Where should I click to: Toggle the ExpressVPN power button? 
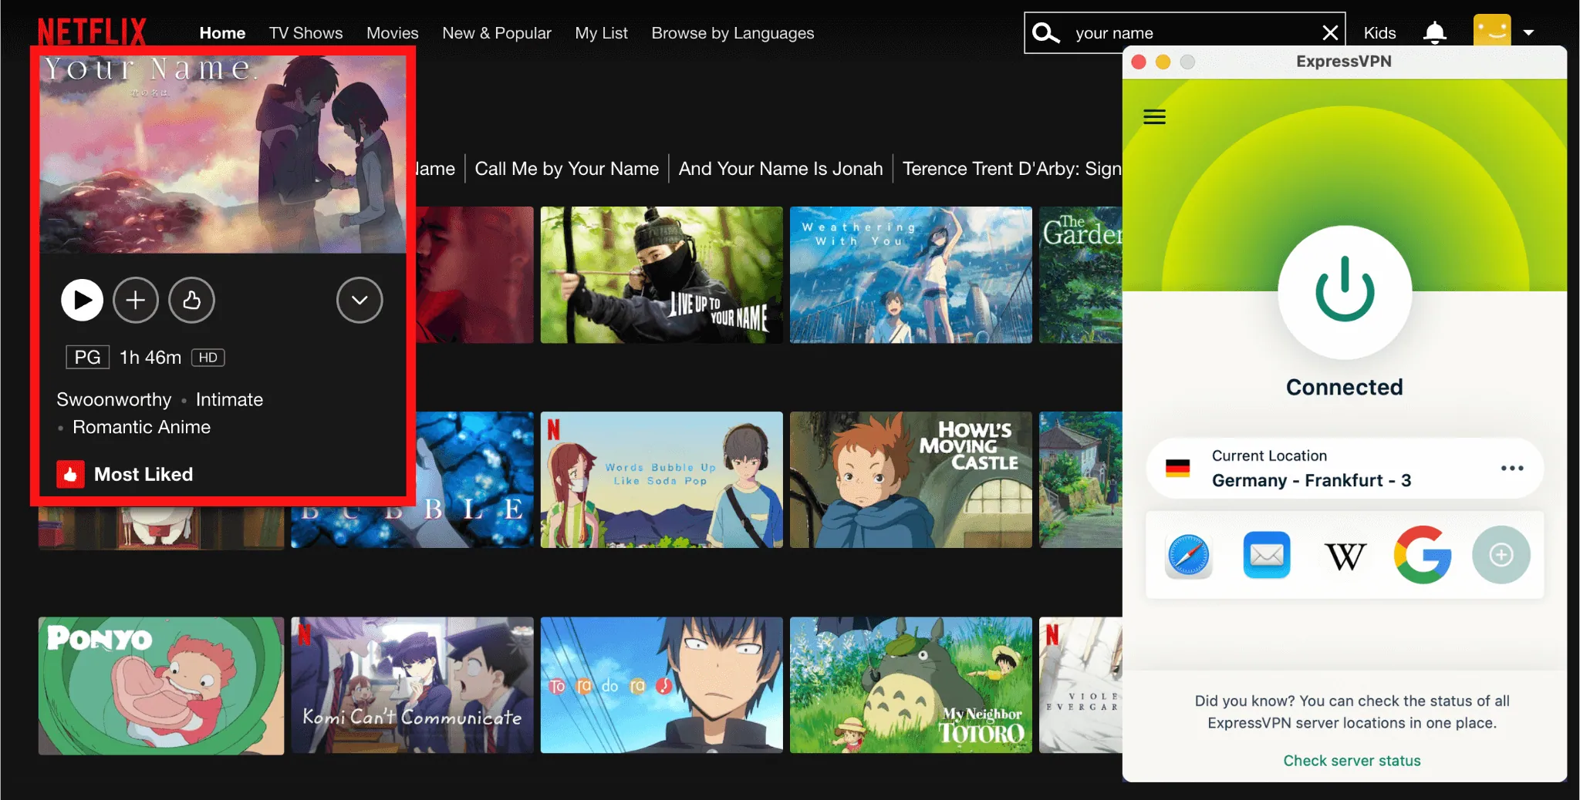pyautogui.click(x=1345, y=292)
